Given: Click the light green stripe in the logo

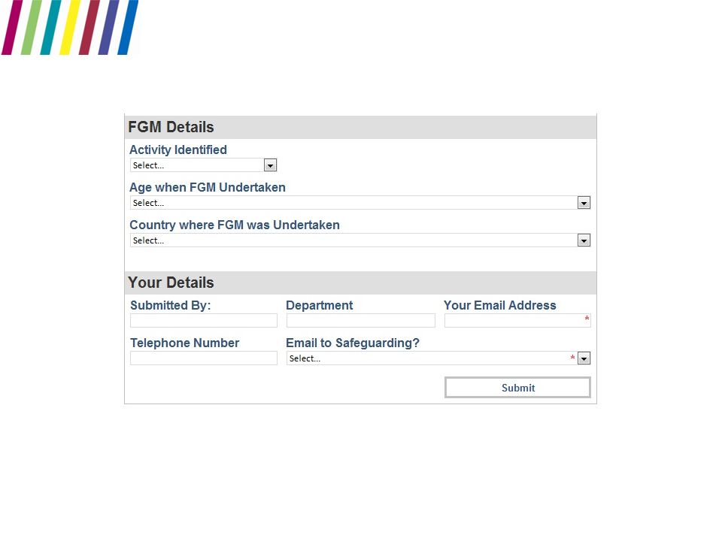Looking at the screenshot, I should pyautogui.click(x=32, y=27).
